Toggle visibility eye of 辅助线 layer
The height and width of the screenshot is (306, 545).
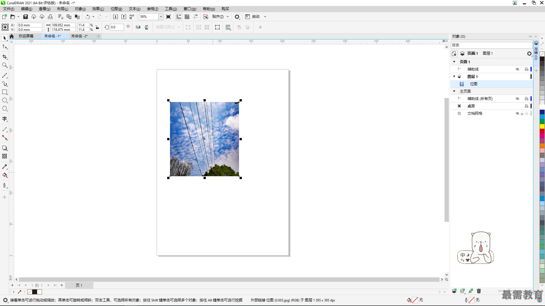coord(517,69)
